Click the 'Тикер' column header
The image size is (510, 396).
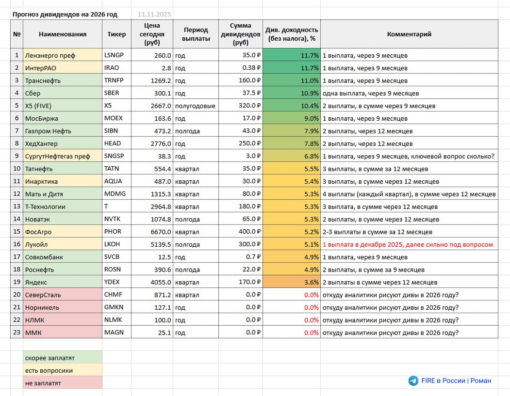[116, 34]
